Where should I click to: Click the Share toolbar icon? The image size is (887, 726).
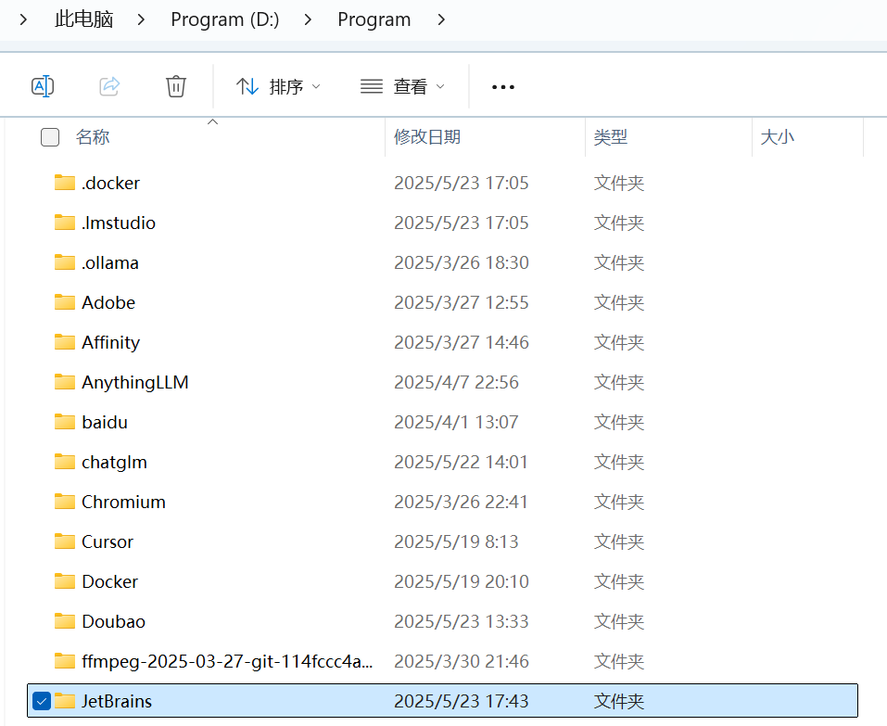pyautogui.click(x=109, y=86)
